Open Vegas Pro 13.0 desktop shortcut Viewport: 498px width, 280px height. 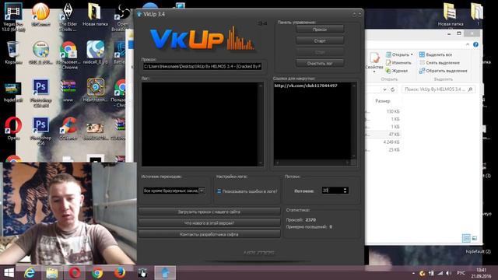13,16
